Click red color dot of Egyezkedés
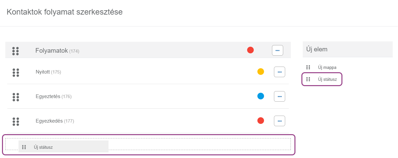Viewport: 398px width, 158px height. pyautogui.click(x=261, y=121)
